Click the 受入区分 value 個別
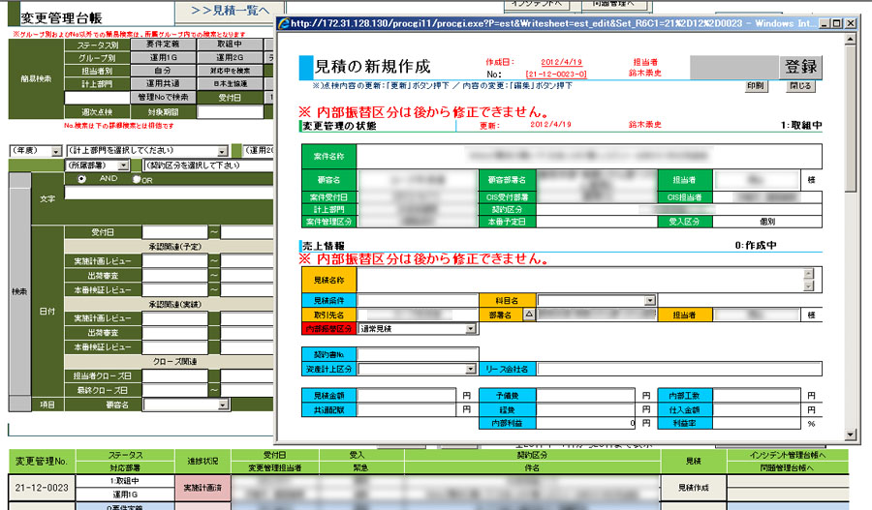This screenshot has width=872, height=510. coord(767,222)
